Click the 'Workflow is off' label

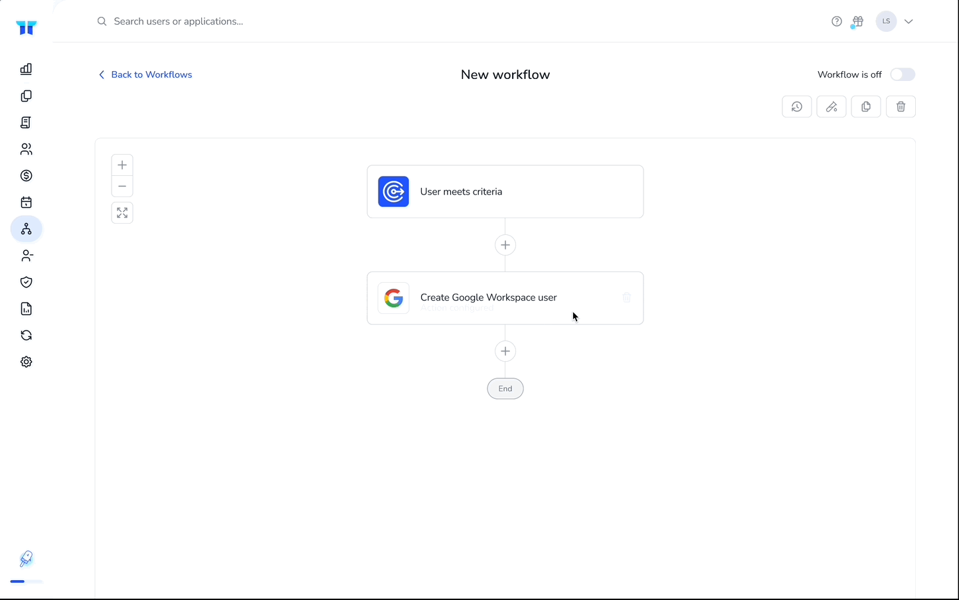coord(849,74)
